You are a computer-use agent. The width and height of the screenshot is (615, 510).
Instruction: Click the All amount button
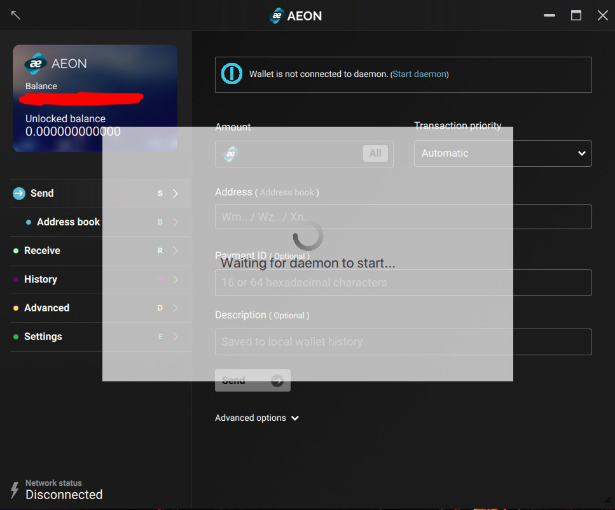[375, 153]
